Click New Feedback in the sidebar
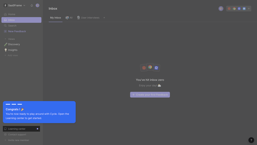257x145 pixels. (21, 31)
